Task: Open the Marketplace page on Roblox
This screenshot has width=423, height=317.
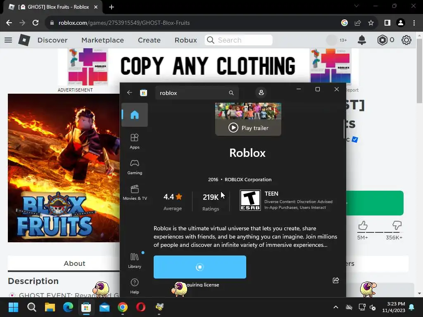Action: point(102,40)
